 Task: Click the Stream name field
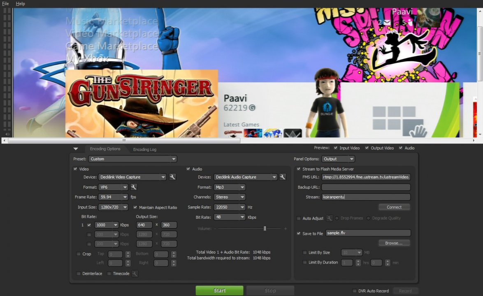coord(366,197)
